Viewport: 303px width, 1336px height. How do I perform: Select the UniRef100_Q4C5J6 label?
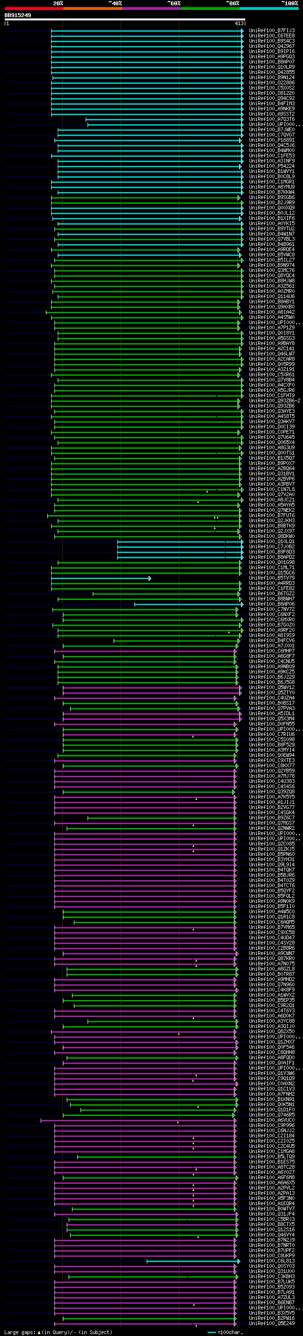(x=272, y=145)
